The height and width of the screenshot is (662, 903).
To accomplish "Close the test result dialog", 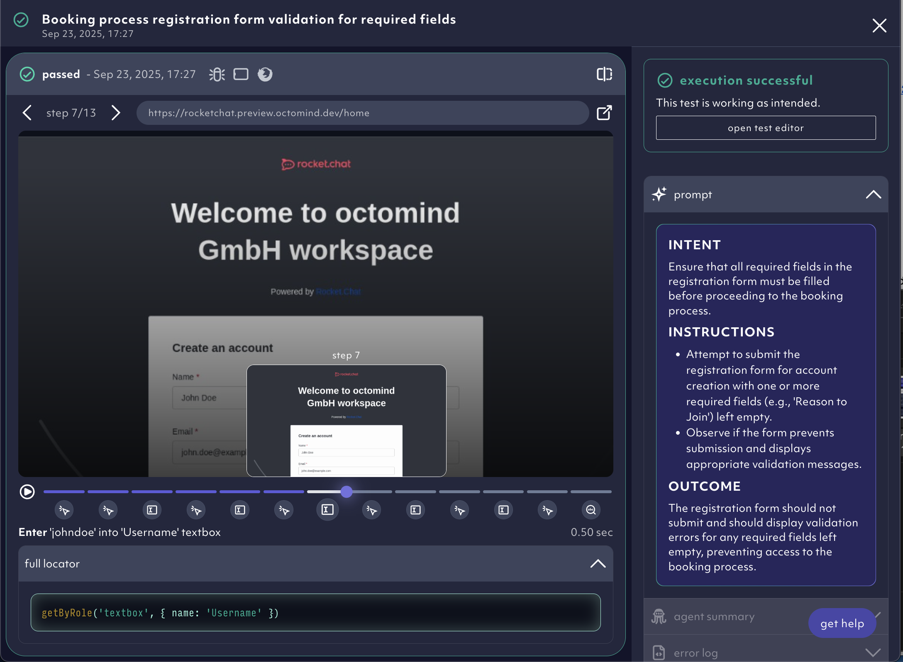I will (879, 26).
